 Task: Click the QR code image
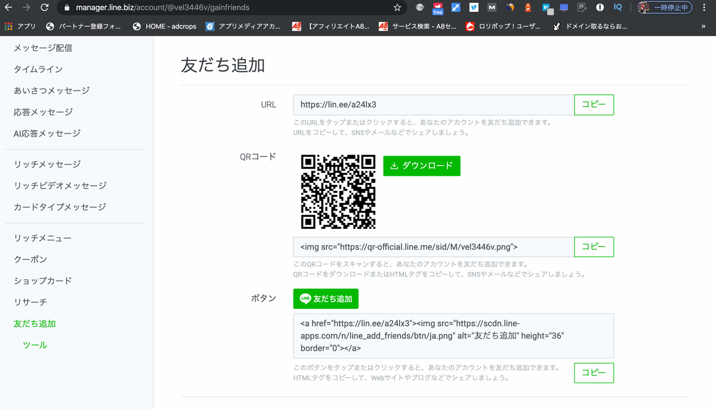click(338, 191)
